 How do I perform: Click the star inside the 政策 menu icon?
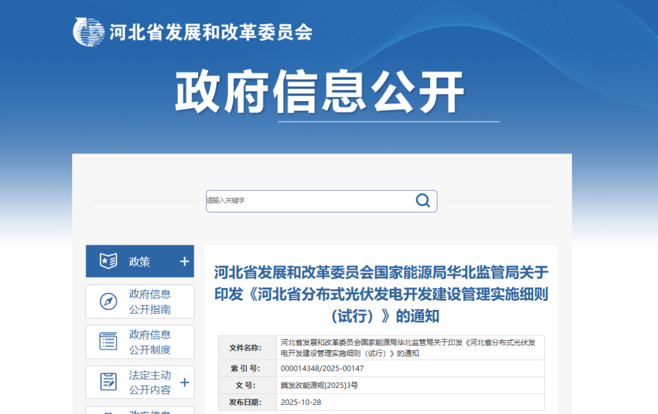[x=105, y=261]
